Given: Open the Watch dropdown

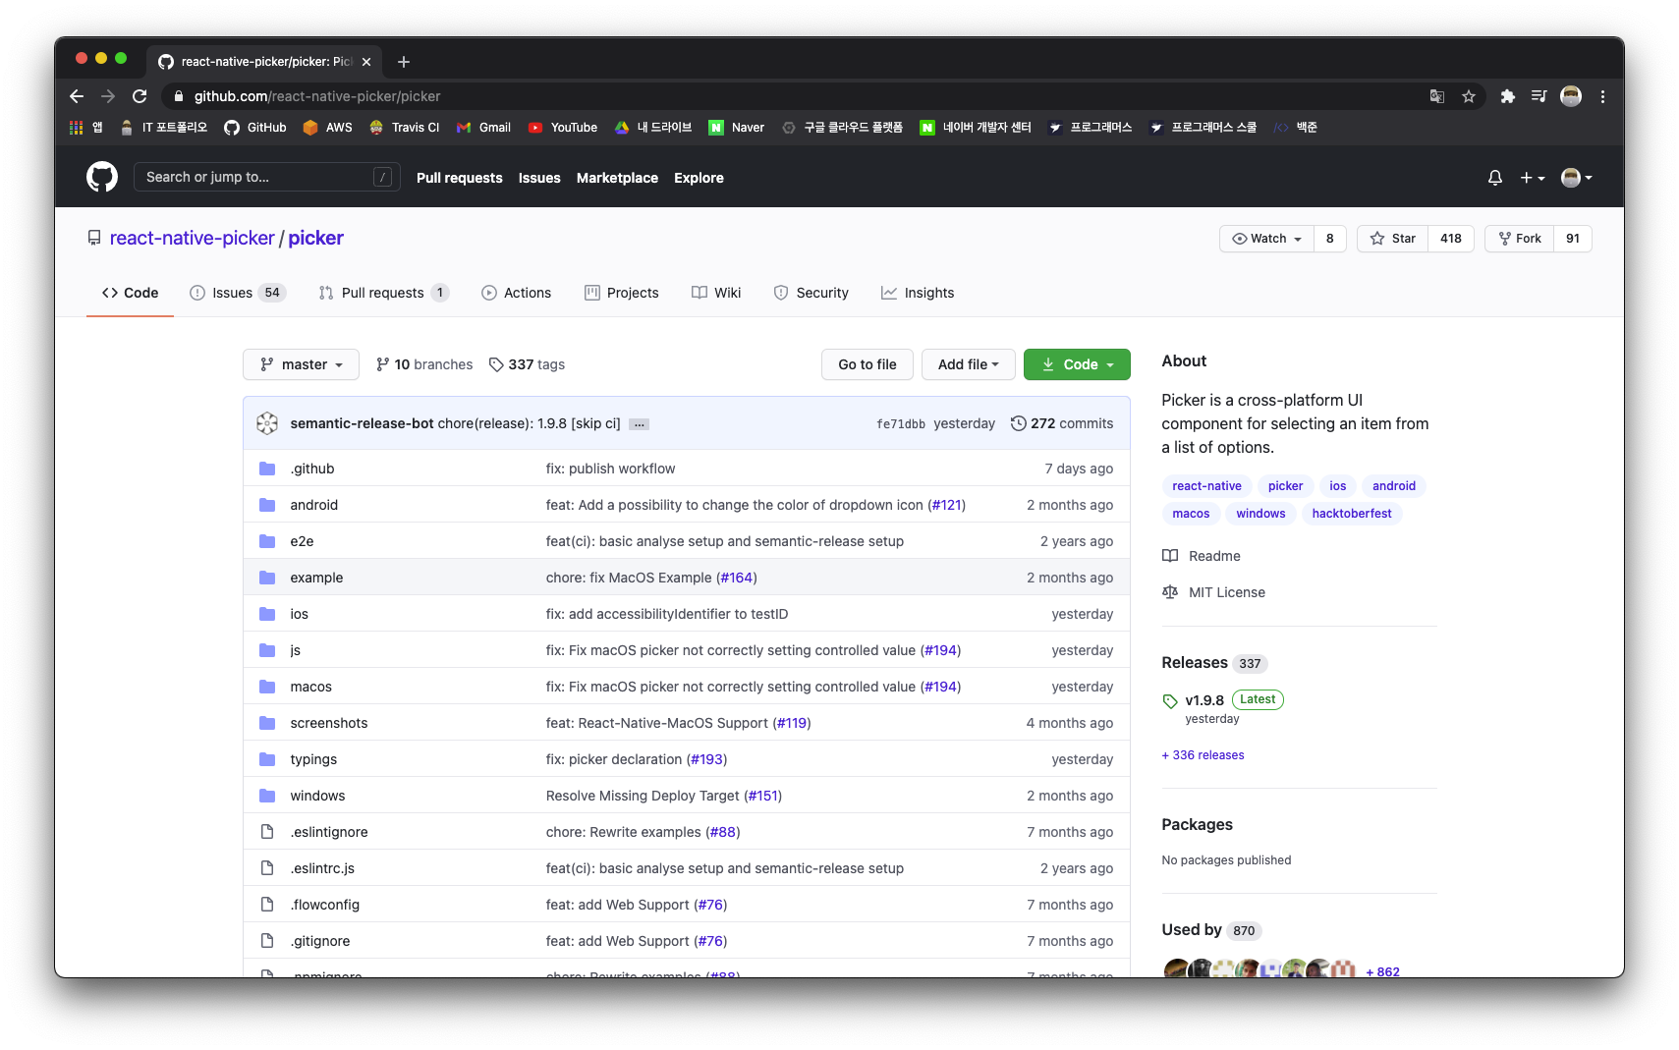Looking at the screenshot, I should [x=1266, y=239].
